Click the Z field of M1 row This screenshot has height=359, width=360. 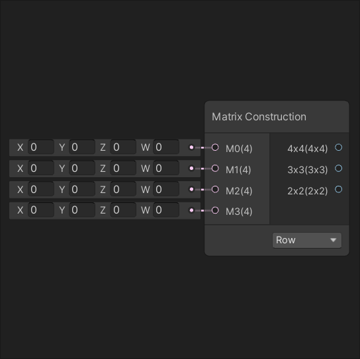click(123, 168)
